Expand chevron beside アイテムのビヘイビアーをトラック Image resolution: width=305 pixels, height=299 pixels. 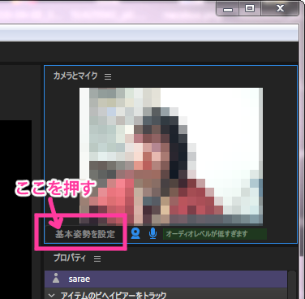point(52,295)
